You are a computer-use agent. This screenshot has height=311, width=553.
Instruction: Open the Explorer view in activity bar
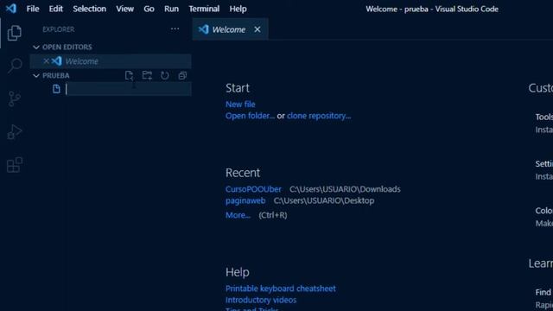[x=15, y=33]
